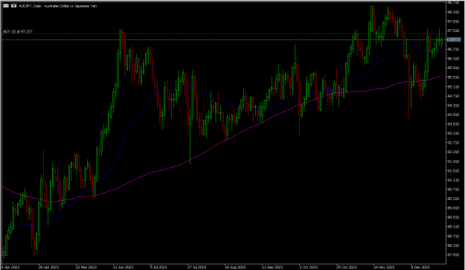Click the 27 Jul 2023 date label
This screenshot has width=465, height=270.
click(x=197, y=267)
